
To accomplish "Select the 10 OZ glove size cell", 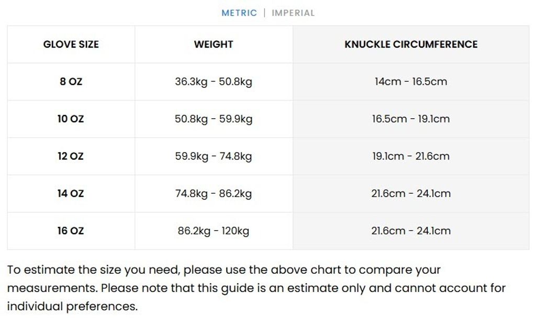I will tap(71, 119).
